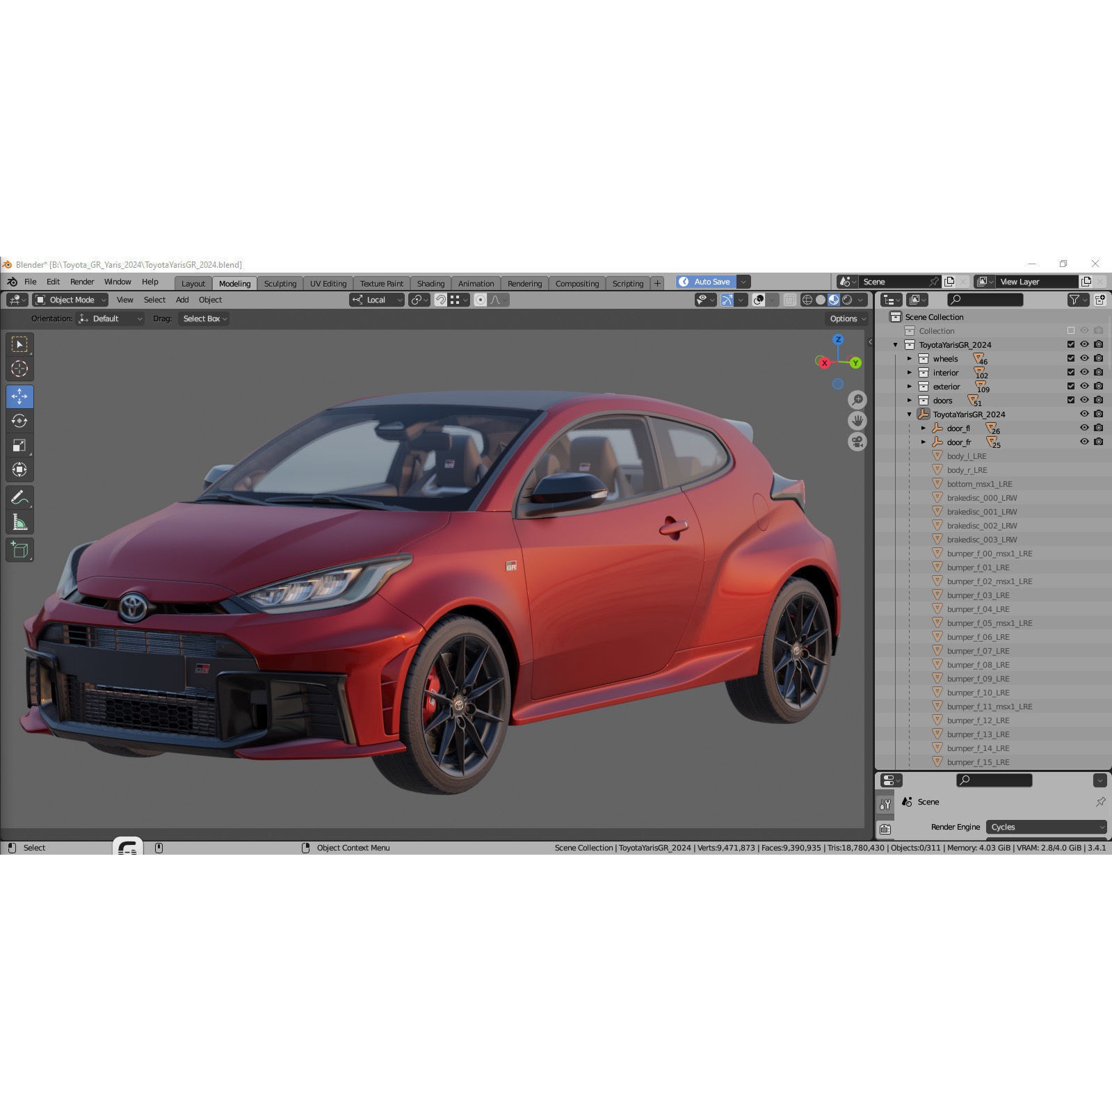The width and height of the screenshot is (1112, 1112).
Task: Open the Local transform orientation dropdown
Action: (x=377, y=300)
